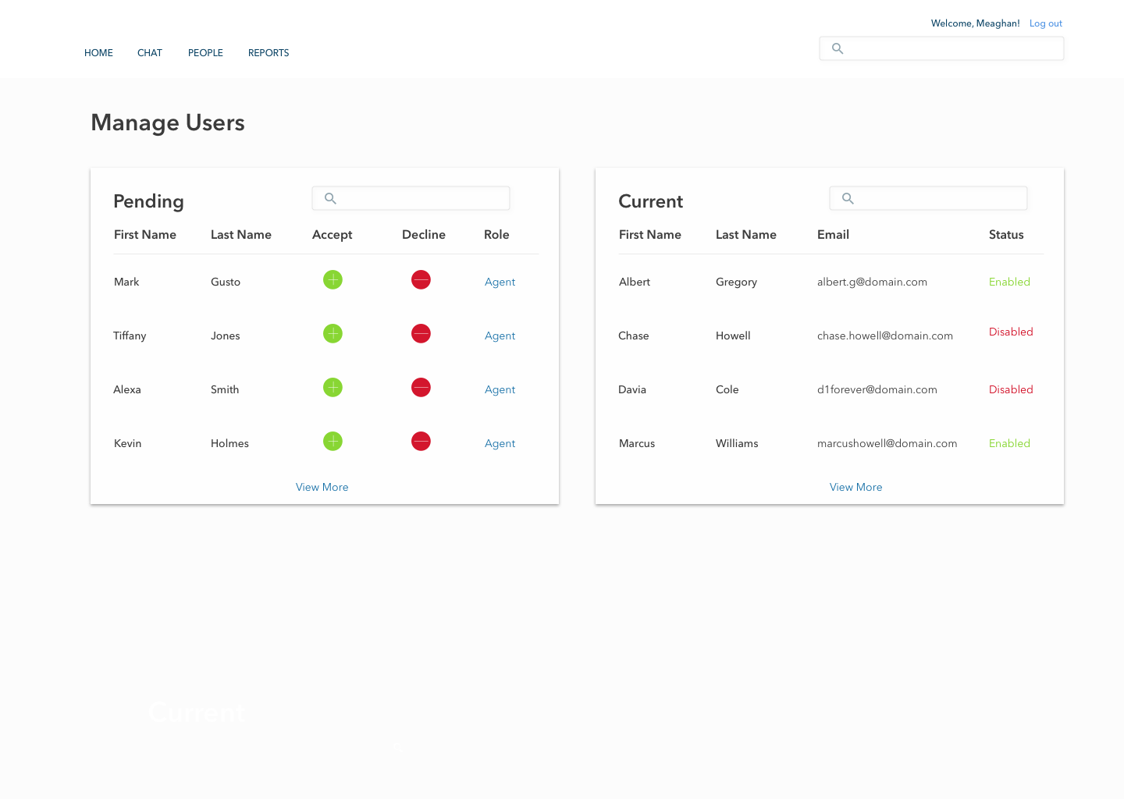Viewport: 1124px width, 799px height.
Task: Click the Current Last Name column header
Action: tap(746, 235)
